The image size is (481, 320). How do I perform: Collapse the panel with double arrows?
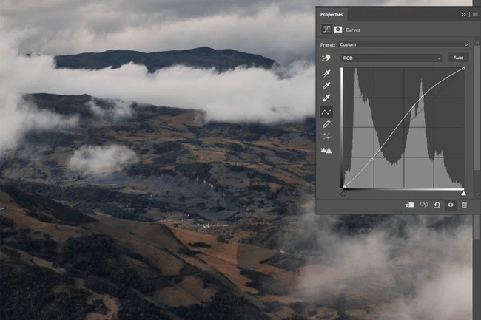pos(464,14)
